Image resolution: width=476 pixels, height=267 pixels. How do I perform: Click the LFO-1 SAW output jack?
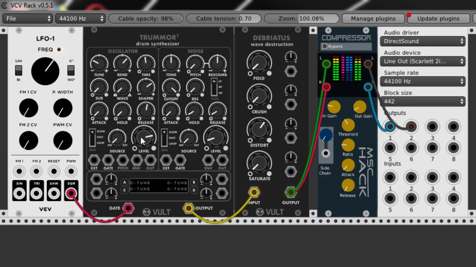[54, 193]
